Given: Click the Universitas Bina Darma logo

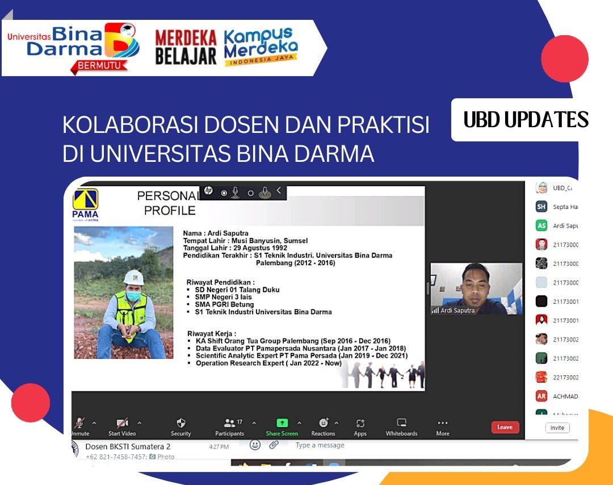Looking at the screenshot, I should click(73, 48).
